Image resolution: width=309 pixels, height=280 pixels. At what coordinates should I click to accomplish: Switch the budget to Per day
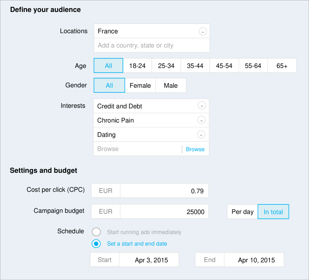pyautogui.click(x=242, y=211)
